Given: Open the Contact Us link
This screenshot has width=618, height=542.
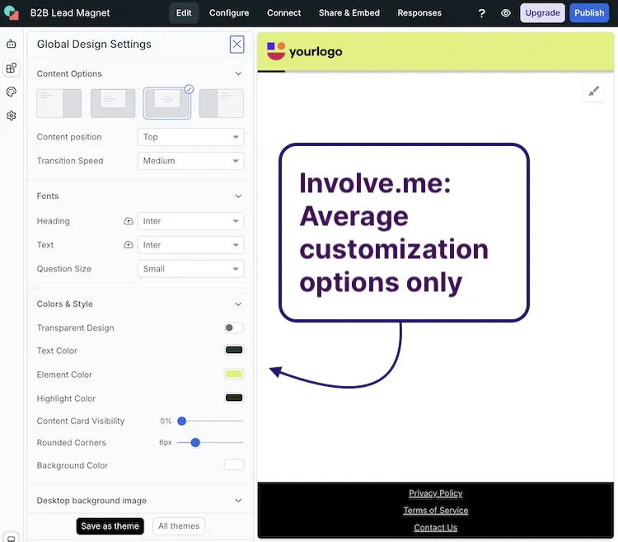Looking at the screenshot, I should pyautogui.click(x=436, y=528).
